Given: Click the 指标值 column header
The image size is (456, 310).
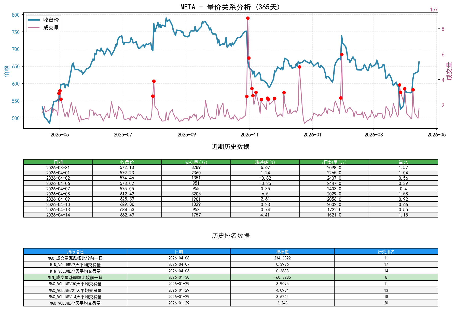Looking at the screenshot, I should pos(282,252).
